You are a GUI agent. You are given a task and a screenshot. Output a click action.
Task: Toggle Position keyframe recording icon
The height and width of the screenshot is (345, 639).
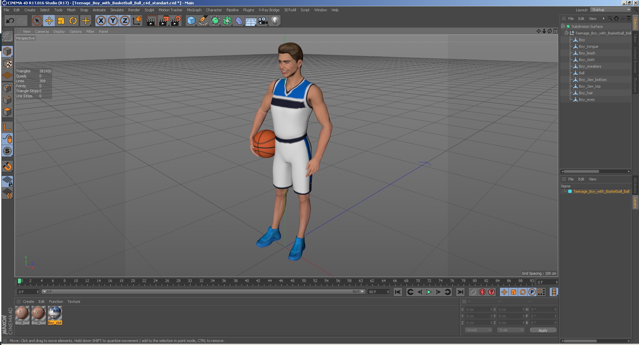504,292
